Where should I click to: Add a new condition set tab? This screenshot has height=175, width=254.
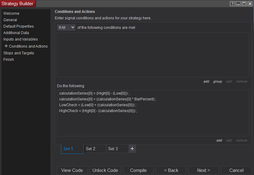point(132,149)
